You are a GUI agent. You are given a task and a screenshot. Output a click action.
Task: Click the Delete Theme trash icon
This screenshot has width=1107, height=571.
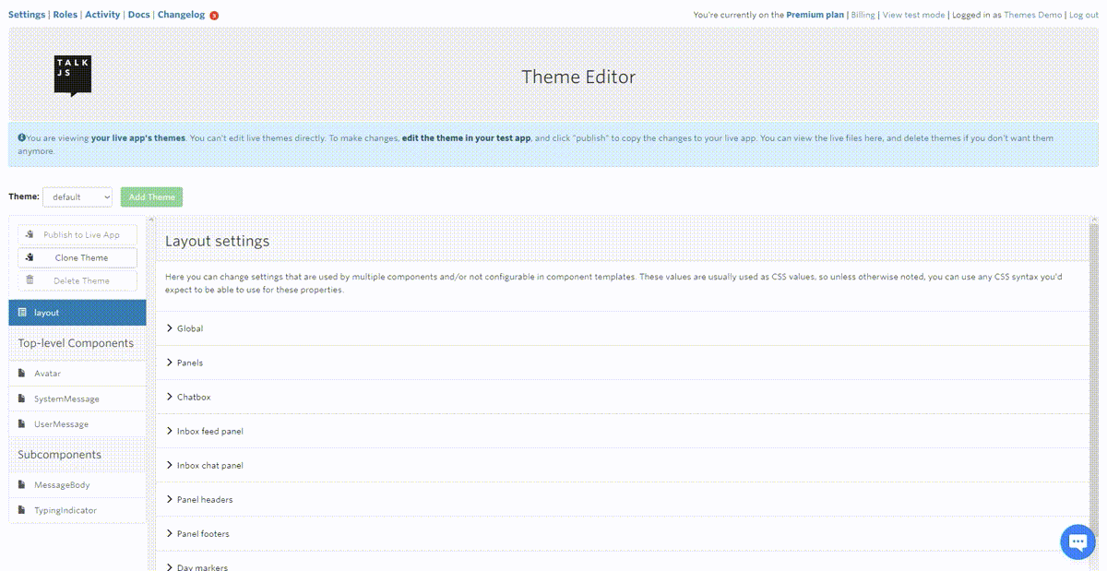point(30,280)
